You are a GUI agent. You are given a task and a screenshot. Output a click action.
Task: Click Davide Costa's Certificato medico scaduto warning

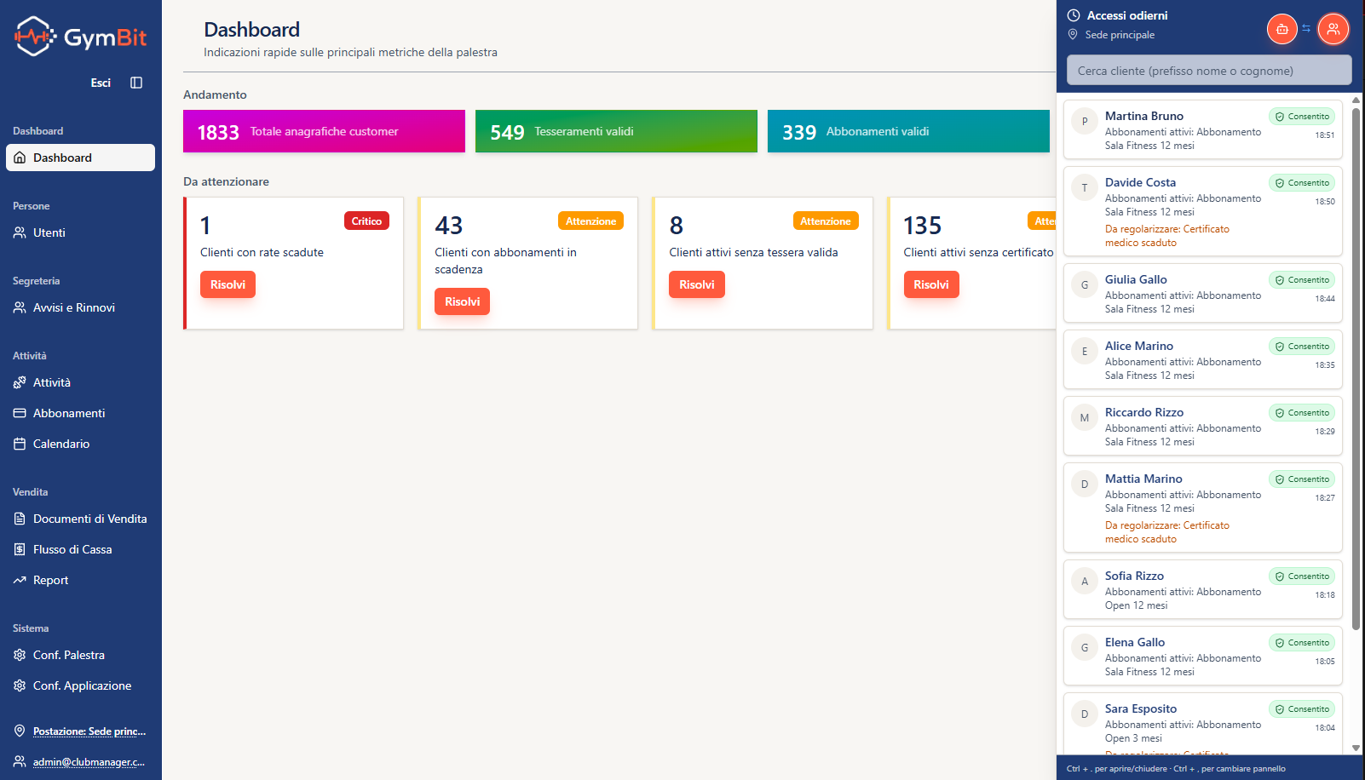click(1167, 236)
